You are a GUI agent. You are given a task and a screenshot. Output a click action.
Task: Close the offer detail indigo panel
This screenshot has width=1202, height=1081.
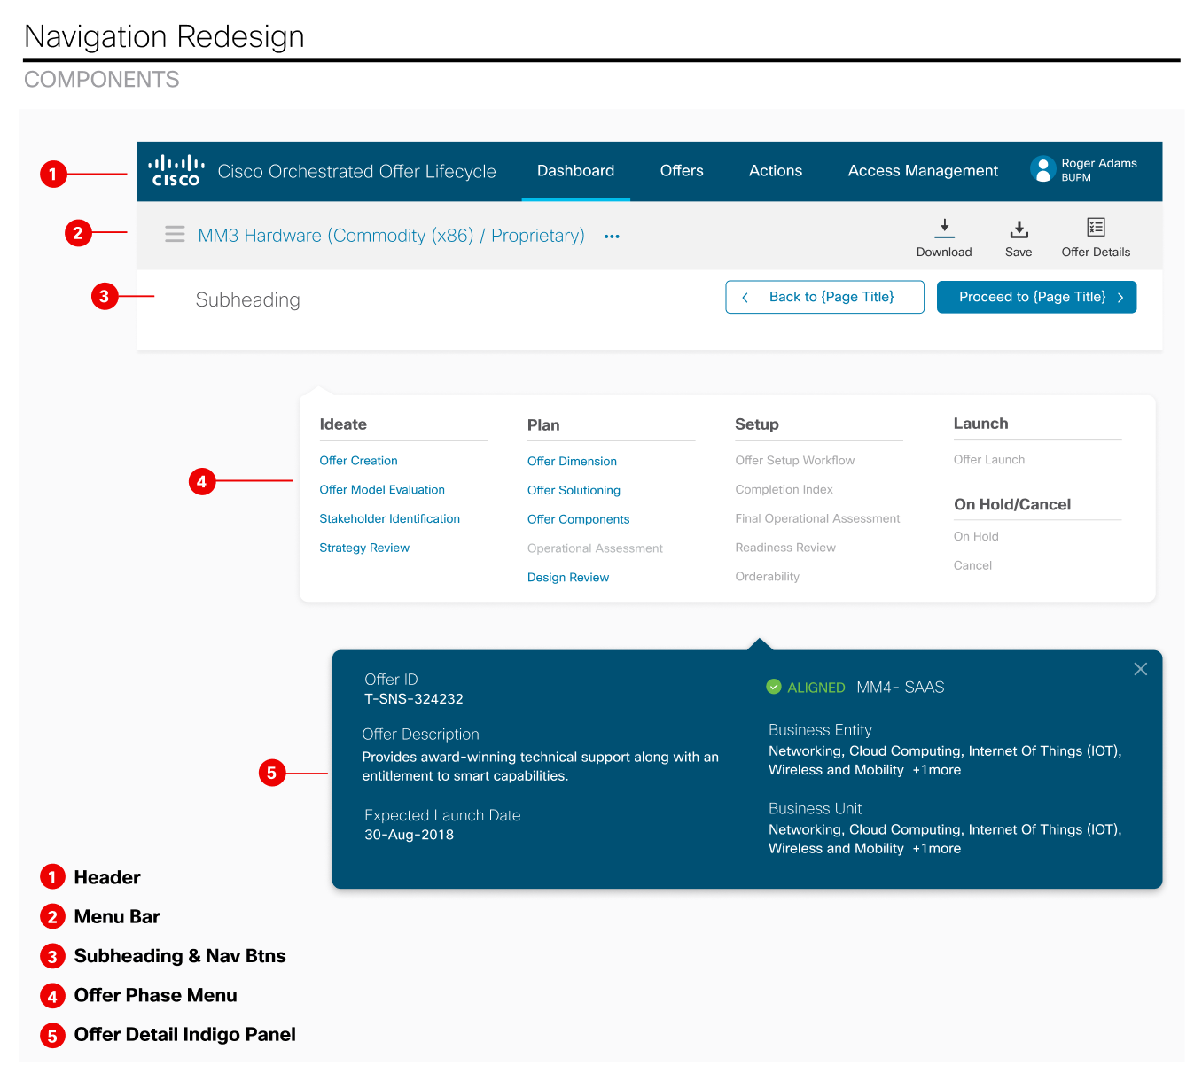point(1140,670)
